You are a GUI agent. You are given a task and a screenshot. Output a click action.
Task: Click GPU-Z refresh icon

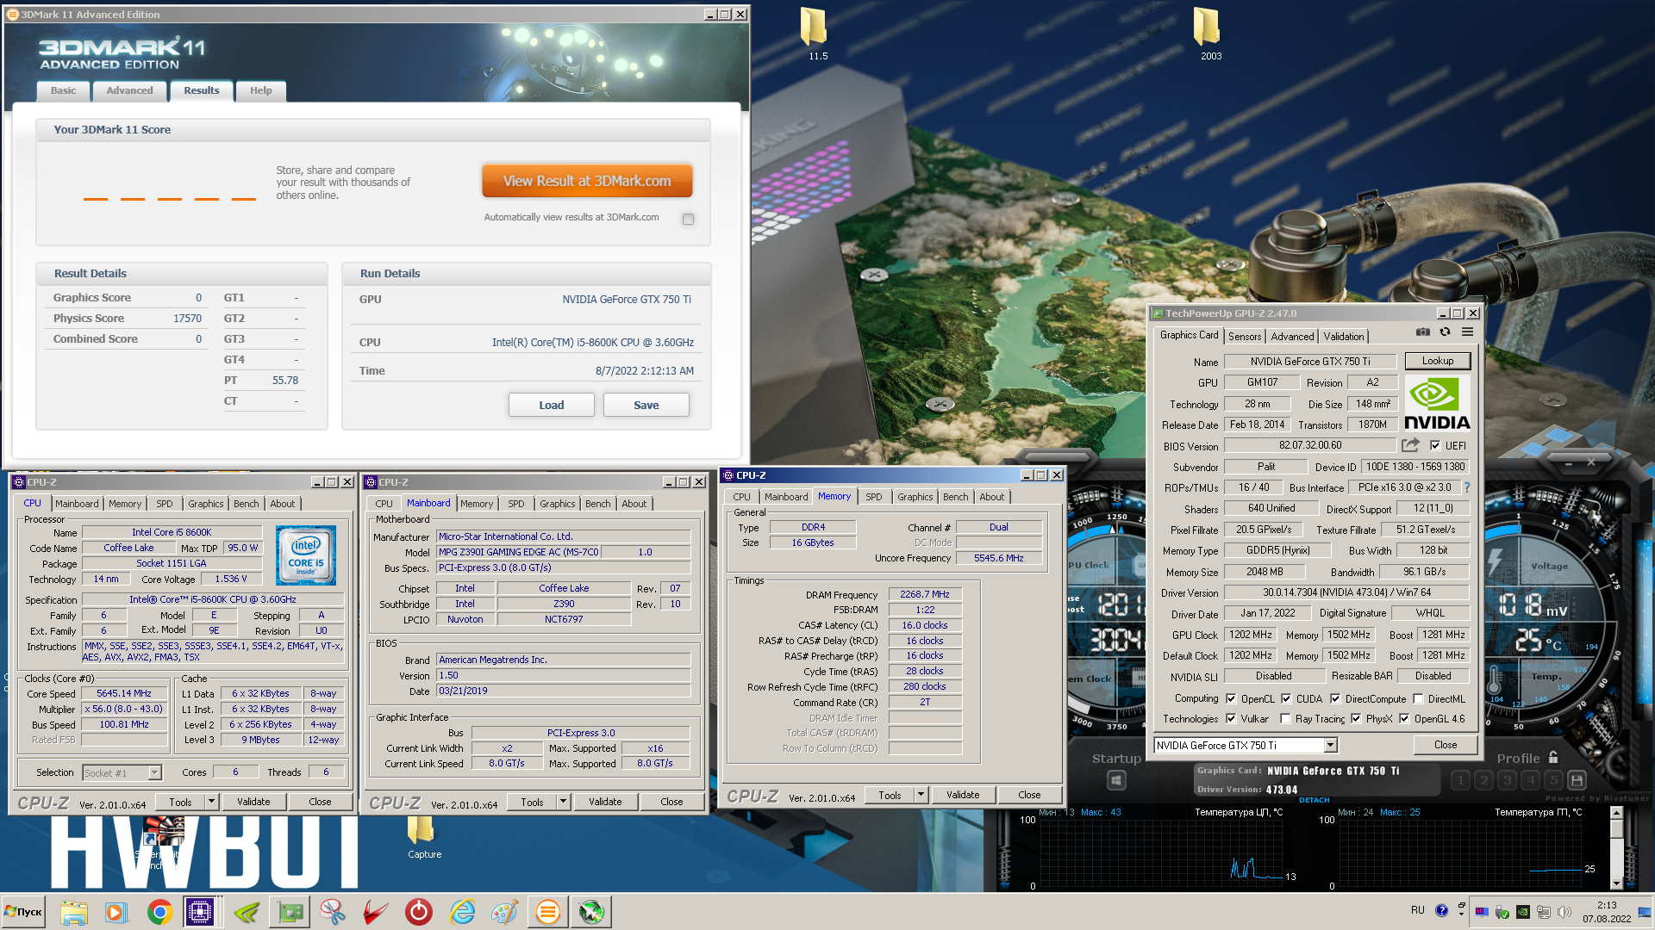click(x=1446, y=332)
